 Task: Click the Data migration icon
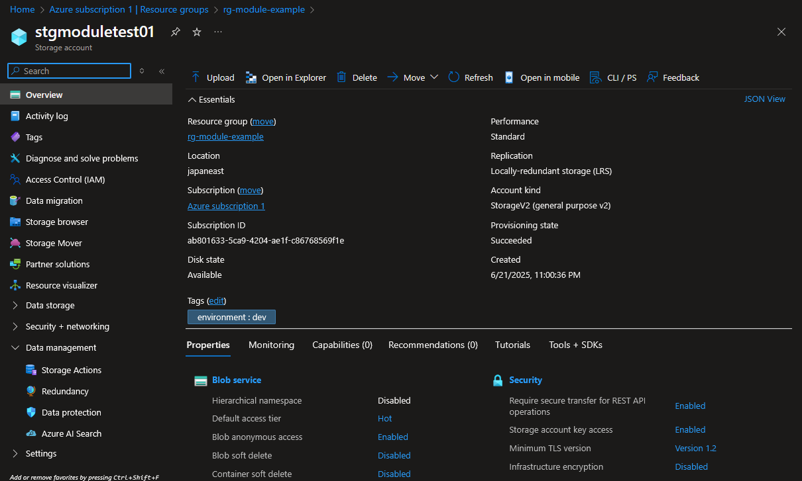pyautogui.click(x=15, y=200)
